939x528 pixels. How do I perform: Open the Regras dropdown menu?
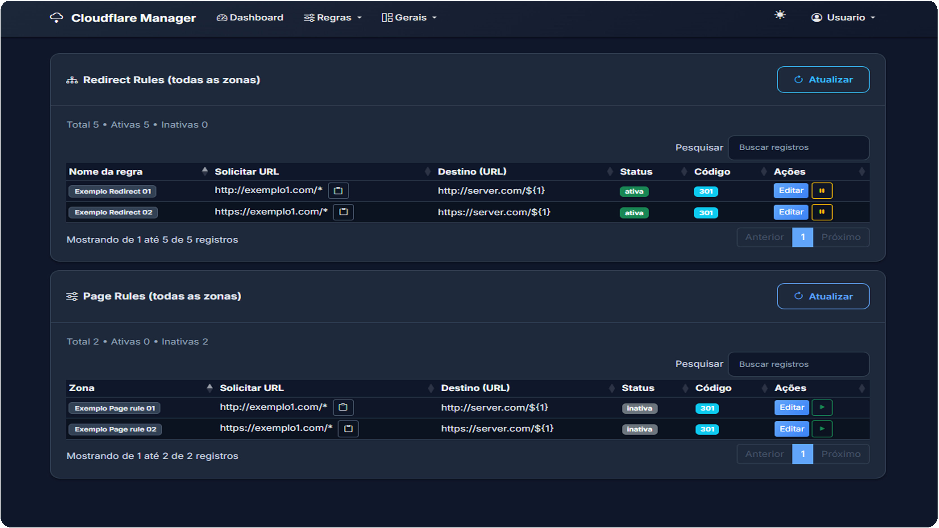pyautogui.click(x=333, y=17)
